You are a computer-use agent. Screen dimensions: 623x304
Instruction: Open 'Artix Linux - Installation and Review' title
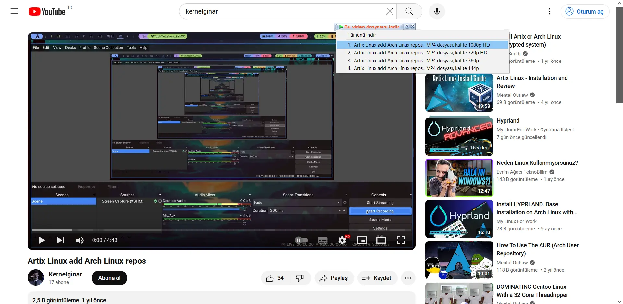(532, 82)
